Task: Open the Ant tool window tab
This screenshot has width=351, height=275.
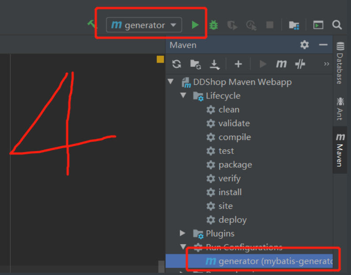Action: tap(340, 109)
